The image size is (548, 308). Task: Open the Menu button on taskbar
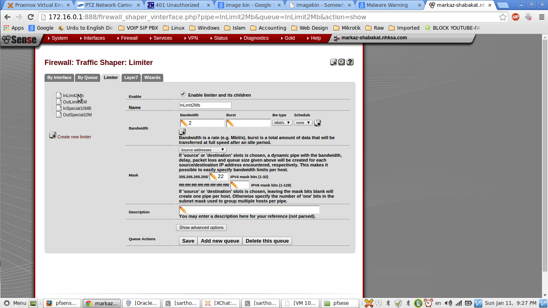tap(15, 303)
